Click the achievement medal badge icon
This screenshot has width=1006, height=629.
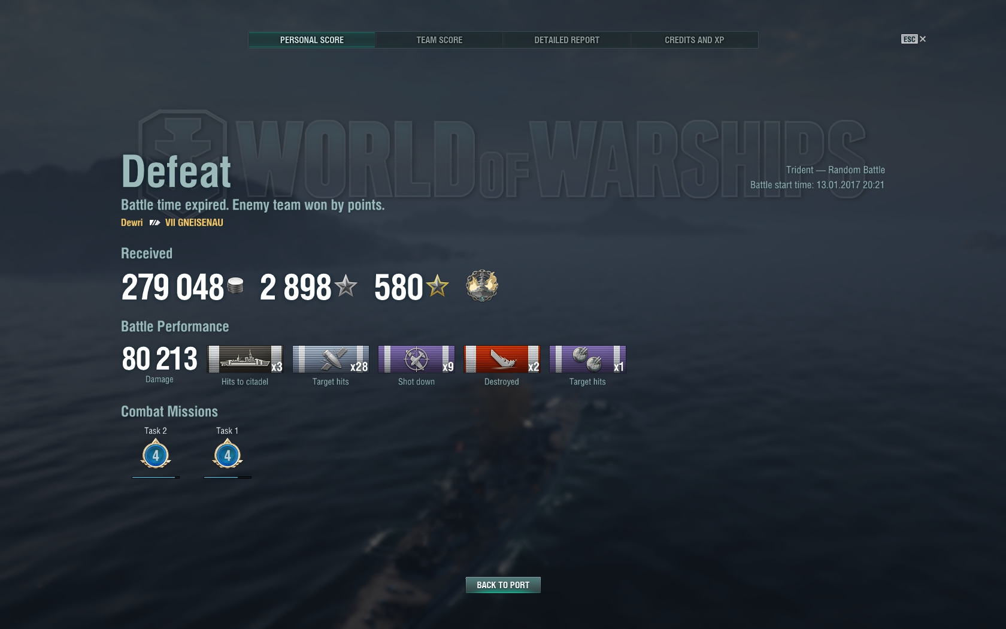click(x=482, y=286)
